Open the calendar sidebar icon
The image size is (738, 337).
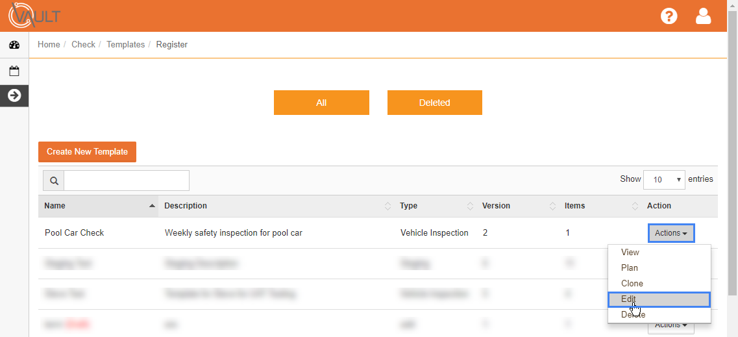(x=14, y=71)
